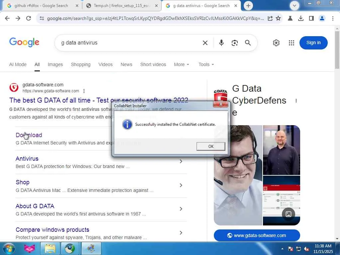Switch to AI Mode tab
This screenshot has width=340, height=255.
[x=18, y=64]
